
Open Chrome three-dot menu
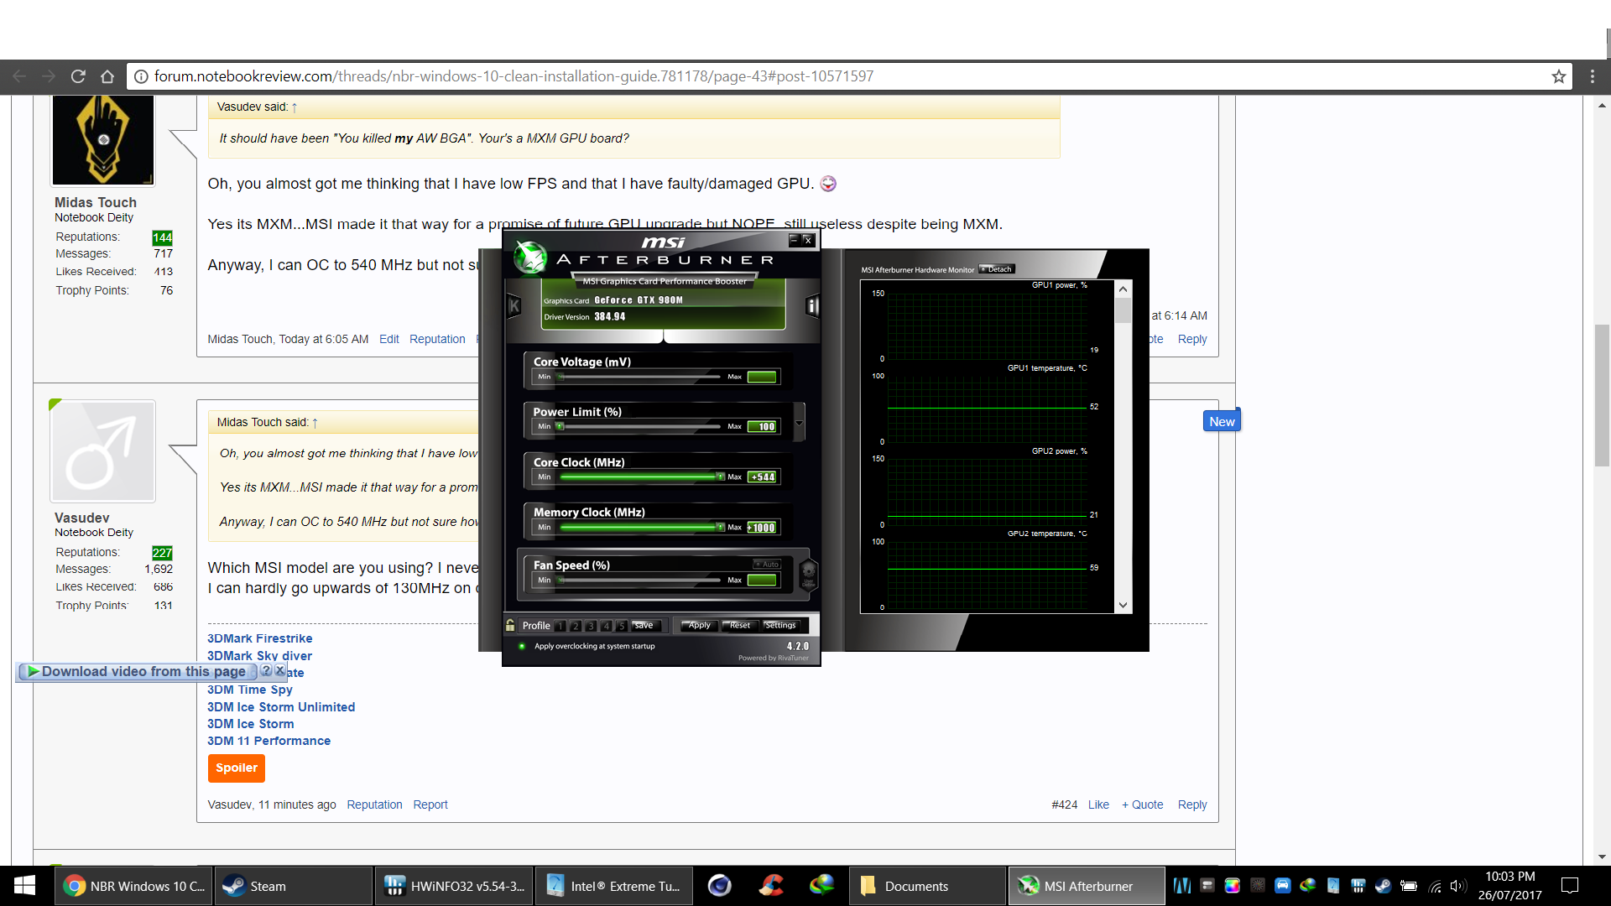pos(1593,76)
